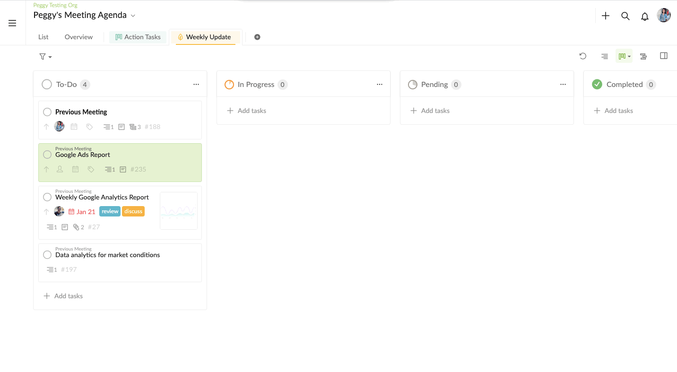677x372 pixels.
Task: Add tasks in To-Do column
Action: [x=63, y=296]
